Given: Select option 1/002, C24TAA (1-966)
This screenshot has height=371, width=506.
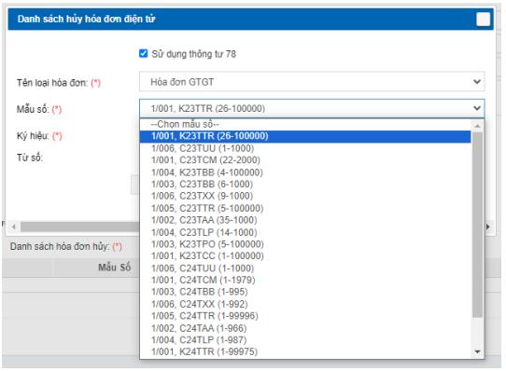Looking at the screenshot, I should click(x=305, y=328).
